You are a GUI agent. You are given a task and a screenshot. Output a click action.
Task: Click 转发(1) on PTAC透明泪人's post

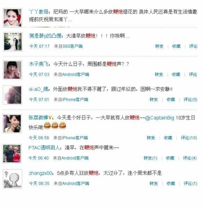pos(151,158)
